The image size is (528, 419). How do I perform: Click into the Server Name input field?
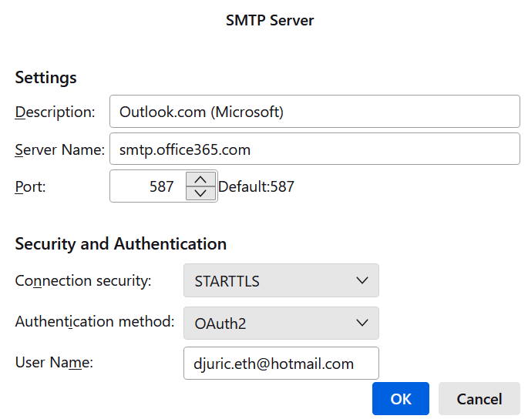[x=314, y=149]
